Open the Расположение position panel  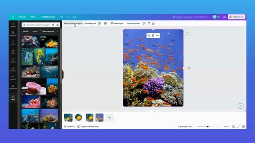133,23
